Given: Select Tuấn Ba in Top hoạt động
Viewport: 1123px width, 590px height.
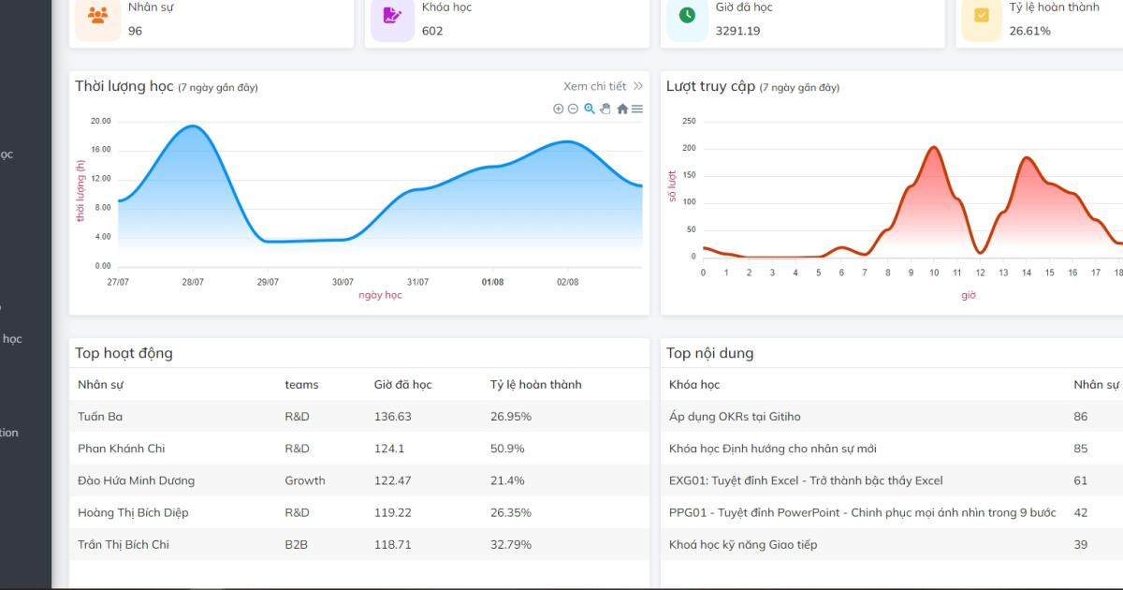Looking at the screenshot, I should click(x=100, y=416).
